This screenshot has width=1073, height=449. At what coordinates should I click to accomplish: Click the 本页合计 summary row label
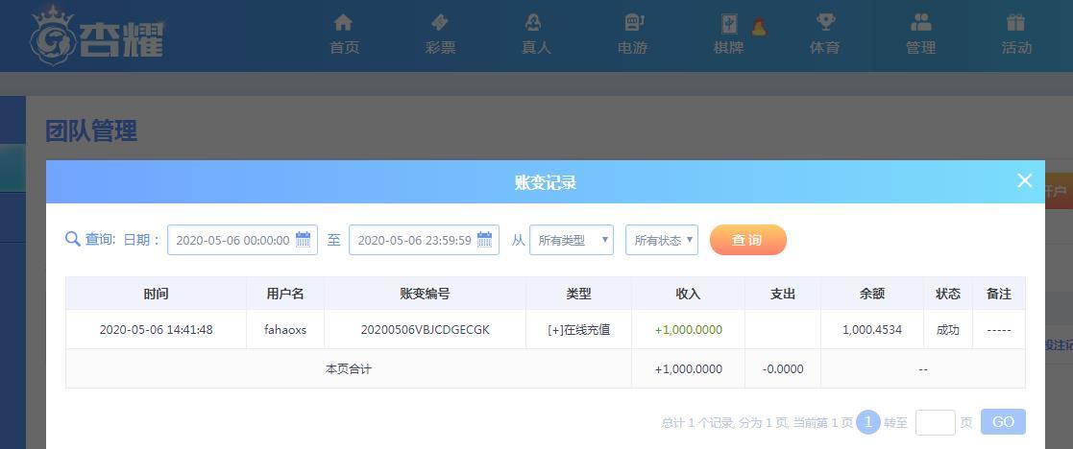[349, 369]
